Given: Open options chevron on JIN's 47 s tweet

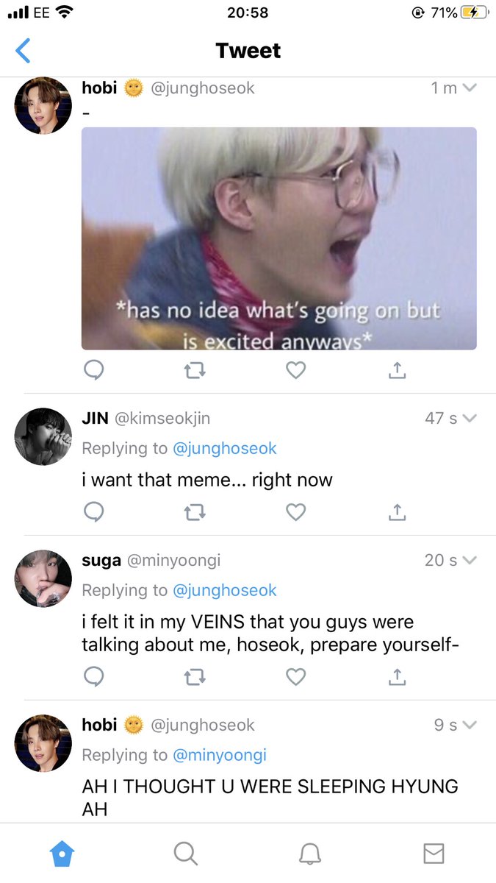Looking at the screenshot, I should [x=470, y=418].
